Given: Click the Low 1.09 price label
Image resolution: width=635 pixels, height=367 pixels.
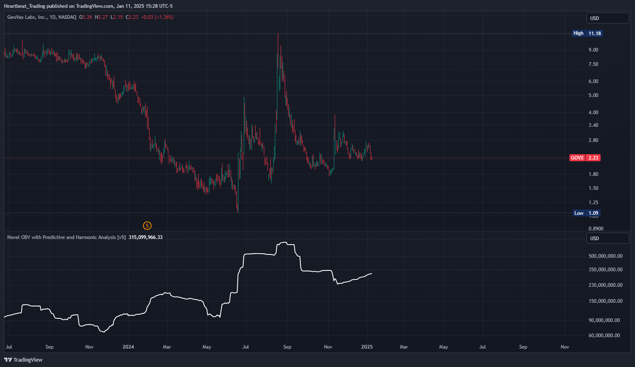Looking at the screenshot, I should click(x=586, y=213).
